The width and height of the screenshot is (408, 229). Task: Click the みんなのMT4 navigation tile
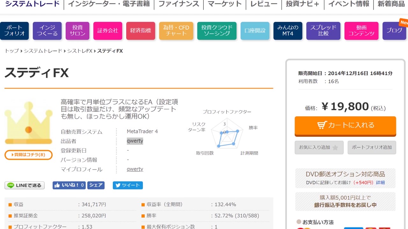click(x=288, y=31)
